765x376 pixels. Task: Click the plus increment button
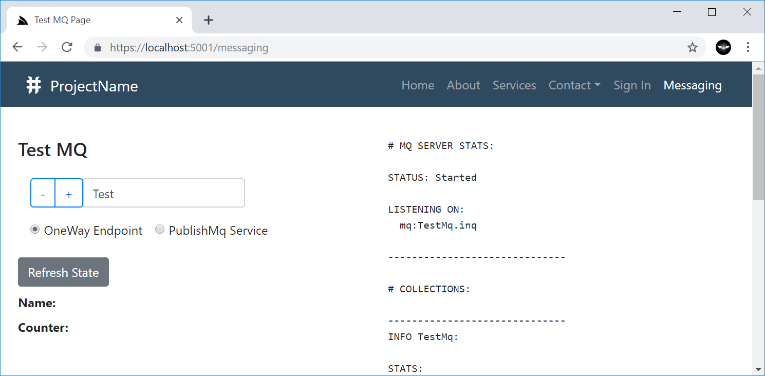(x=69, y=193)
